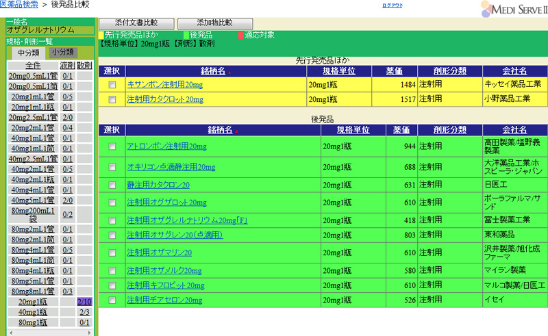Select the 20mg2.5mL1管 specification
Screen dimensions: 548x336
33,117
